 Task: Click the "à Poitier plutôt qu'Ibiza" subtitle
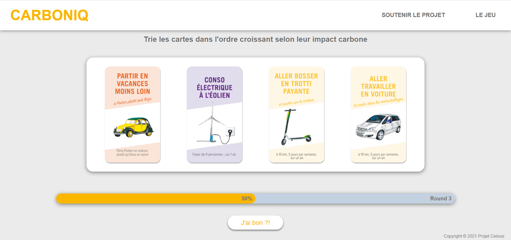coord(132,103)
